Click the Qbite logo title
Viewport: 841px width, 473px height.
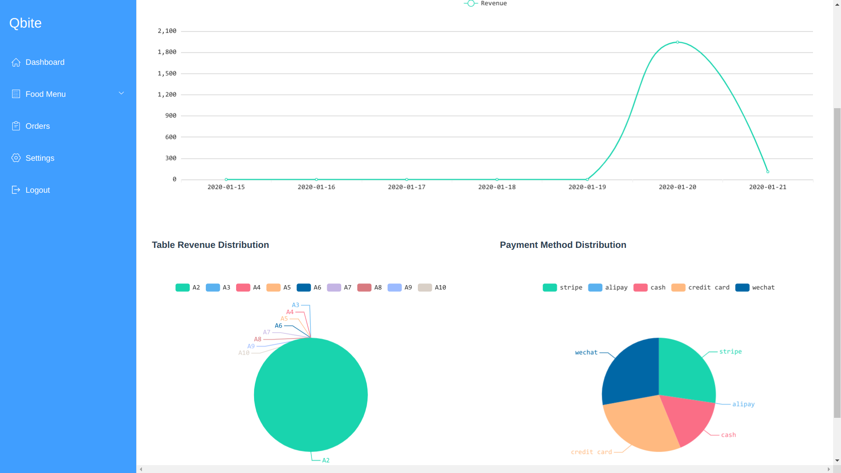pos(25,23)
